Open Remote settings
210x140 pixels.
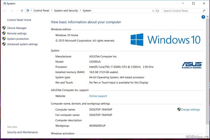tap(17, 33)
